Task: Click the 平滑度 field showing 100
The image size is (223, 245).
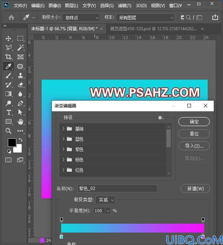Action: pyautogui.click(x=99, y=211)
